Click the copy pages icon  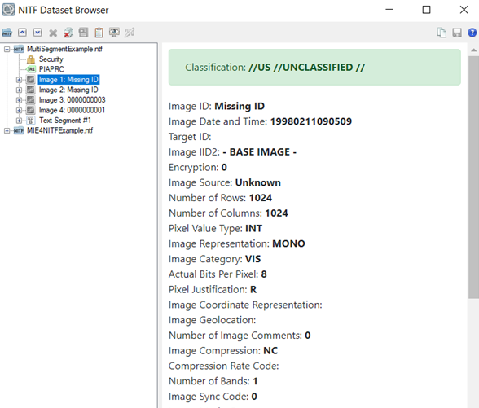(442, 33)
